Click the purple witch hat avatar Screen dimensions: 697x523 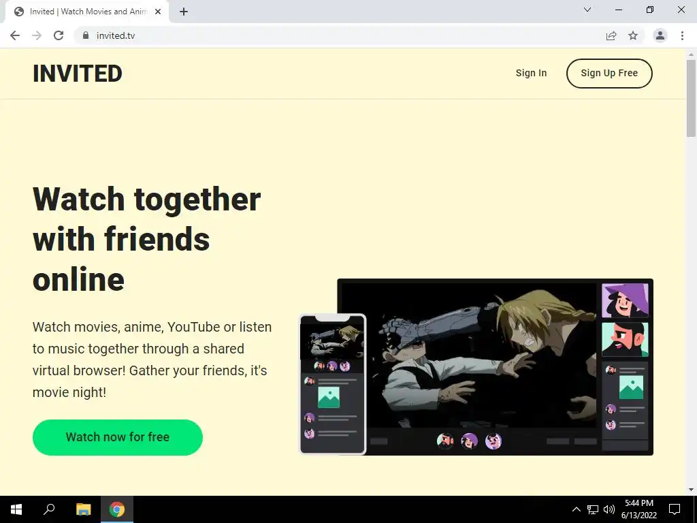[x=625, y=300]
